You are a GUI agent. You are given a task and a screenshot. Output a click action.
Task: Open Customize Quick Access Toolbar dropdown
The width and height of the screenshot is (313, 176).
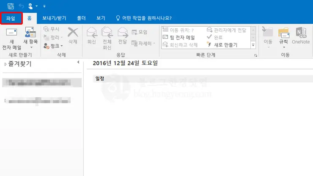point(44,6)
